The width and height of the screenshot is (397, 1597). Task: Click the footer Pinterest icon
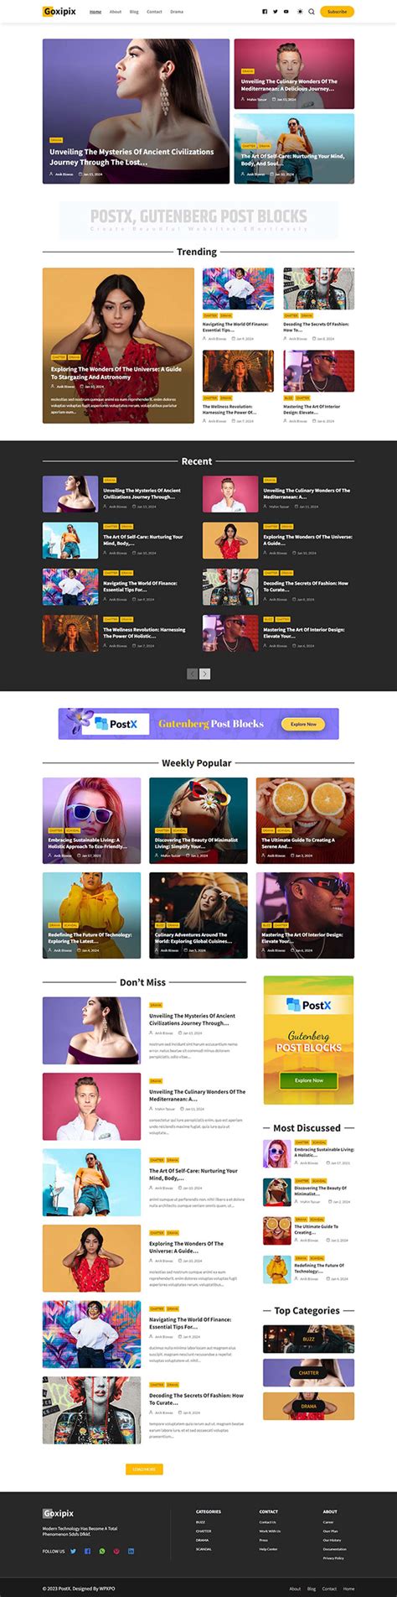(x=116, y=1551)
